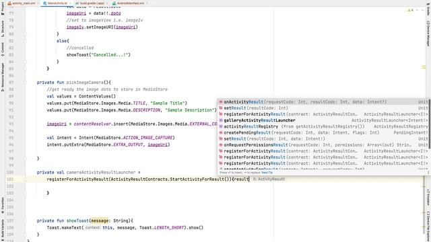
Task: Click line number 87 in gutter
Action: click(x=11, y=82)
